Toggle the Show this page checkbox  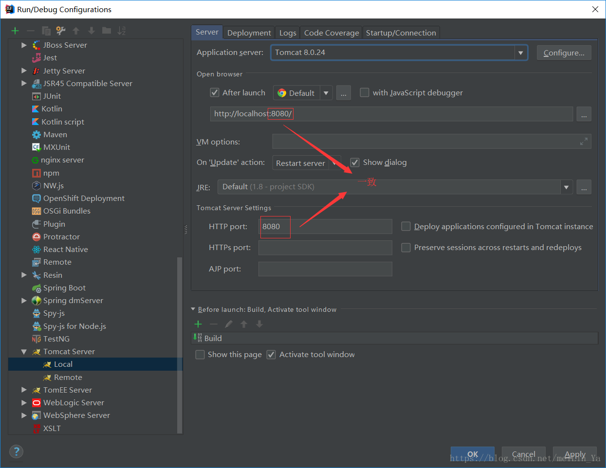tap(200, 355)
